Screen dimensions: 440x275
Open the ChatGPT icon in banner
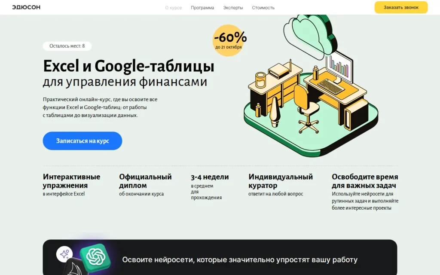(95, 257)
